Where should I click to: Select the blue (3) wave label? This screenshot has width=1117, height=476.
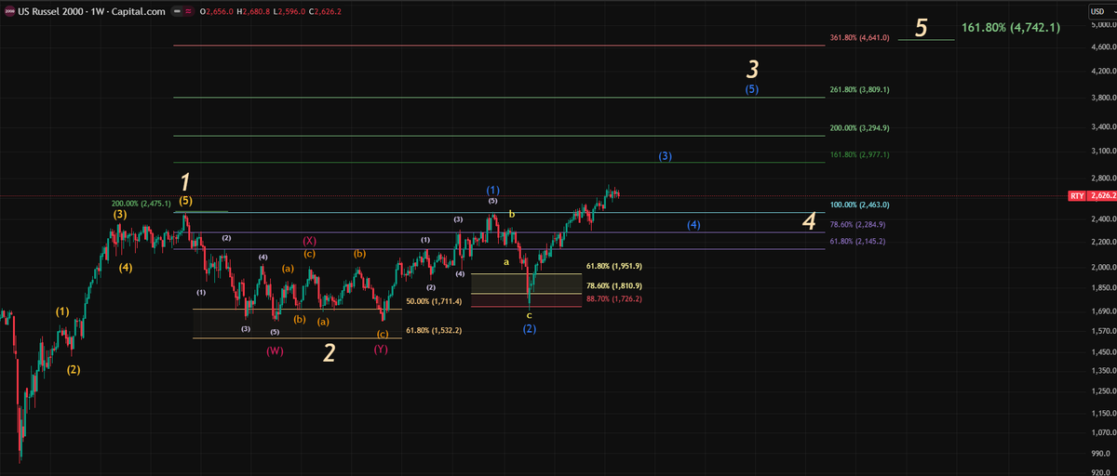point(665,156)
